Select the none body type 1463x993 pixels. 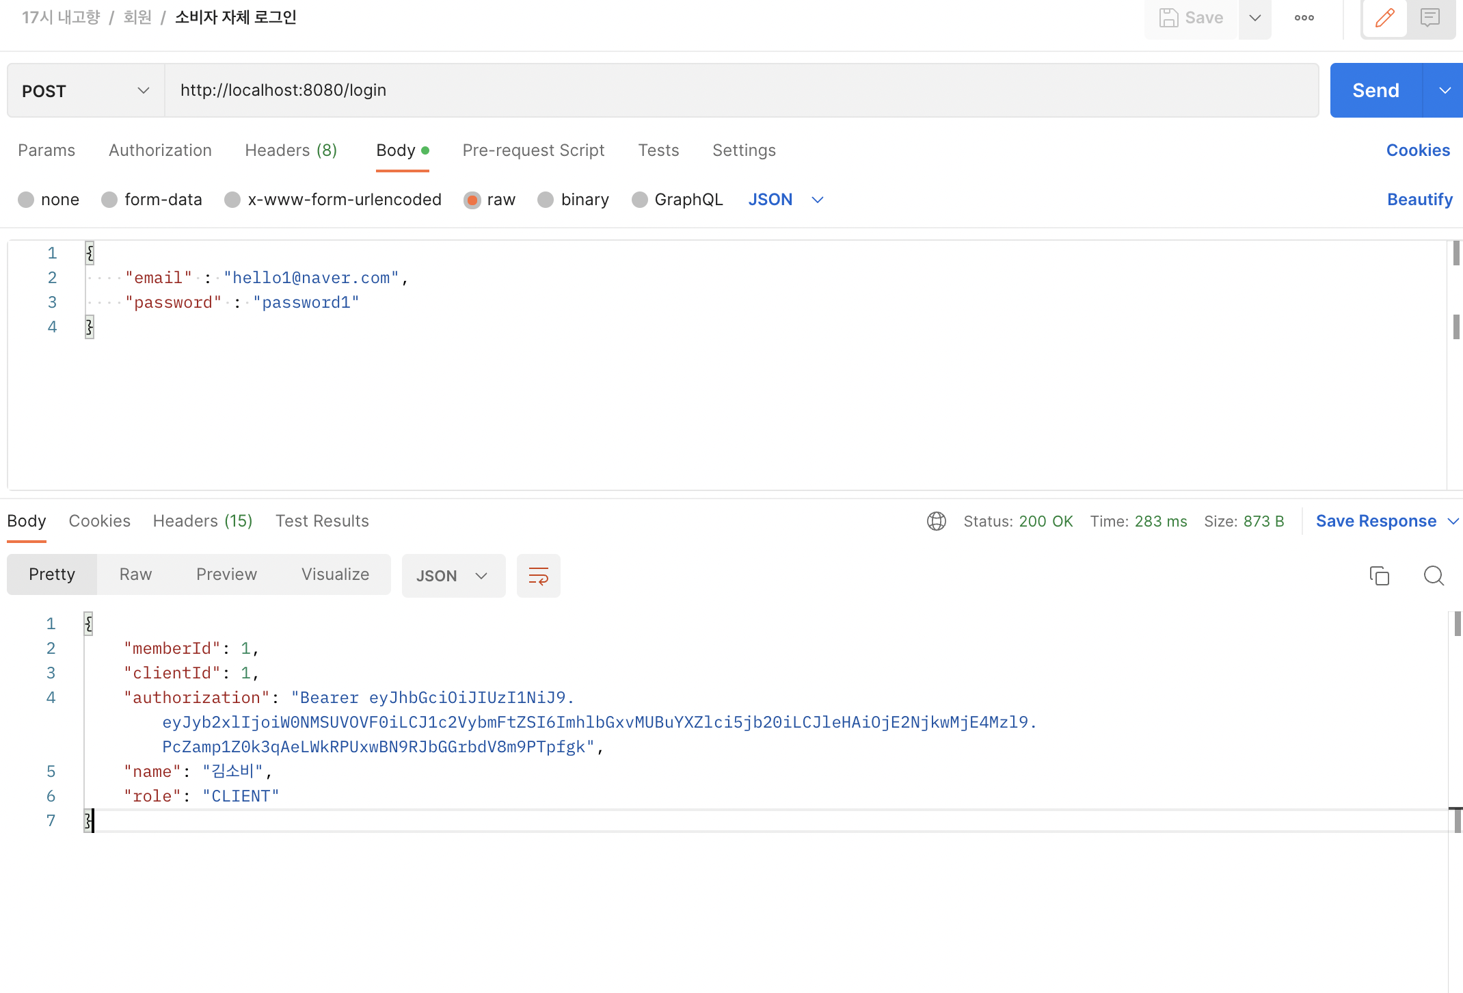pyautogui.click(x=49, y=200)
